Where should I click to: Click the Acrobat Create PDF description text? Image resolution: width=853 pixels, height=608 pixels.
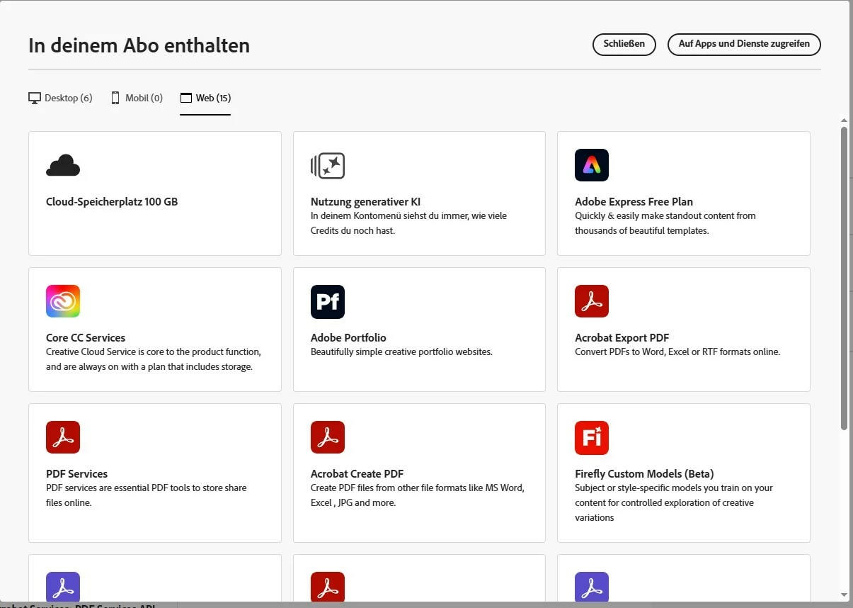click(x=418, y=495)
